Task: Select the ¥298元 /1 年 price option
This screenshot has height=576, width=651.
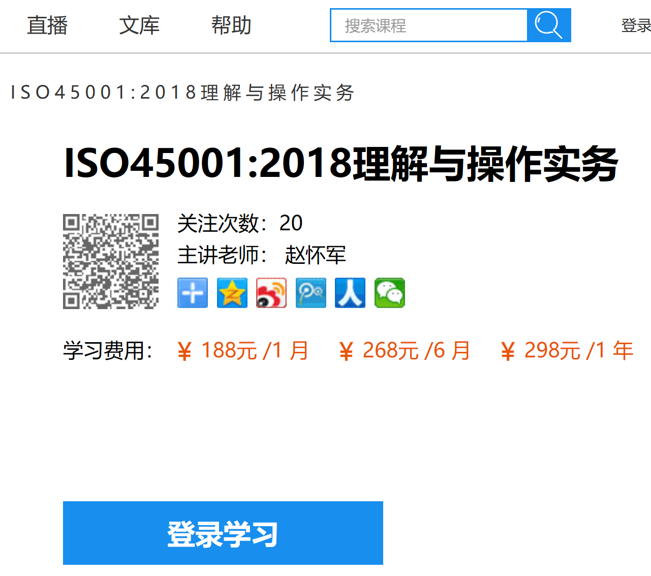Action: coord(567,351)
